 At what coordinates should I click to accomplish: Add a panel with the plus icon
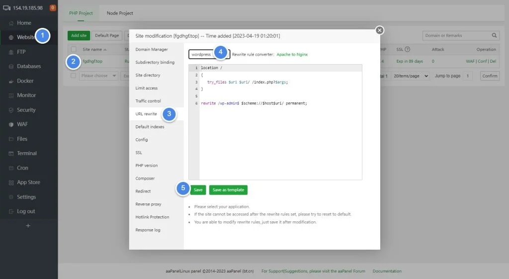tap(28, 226)
